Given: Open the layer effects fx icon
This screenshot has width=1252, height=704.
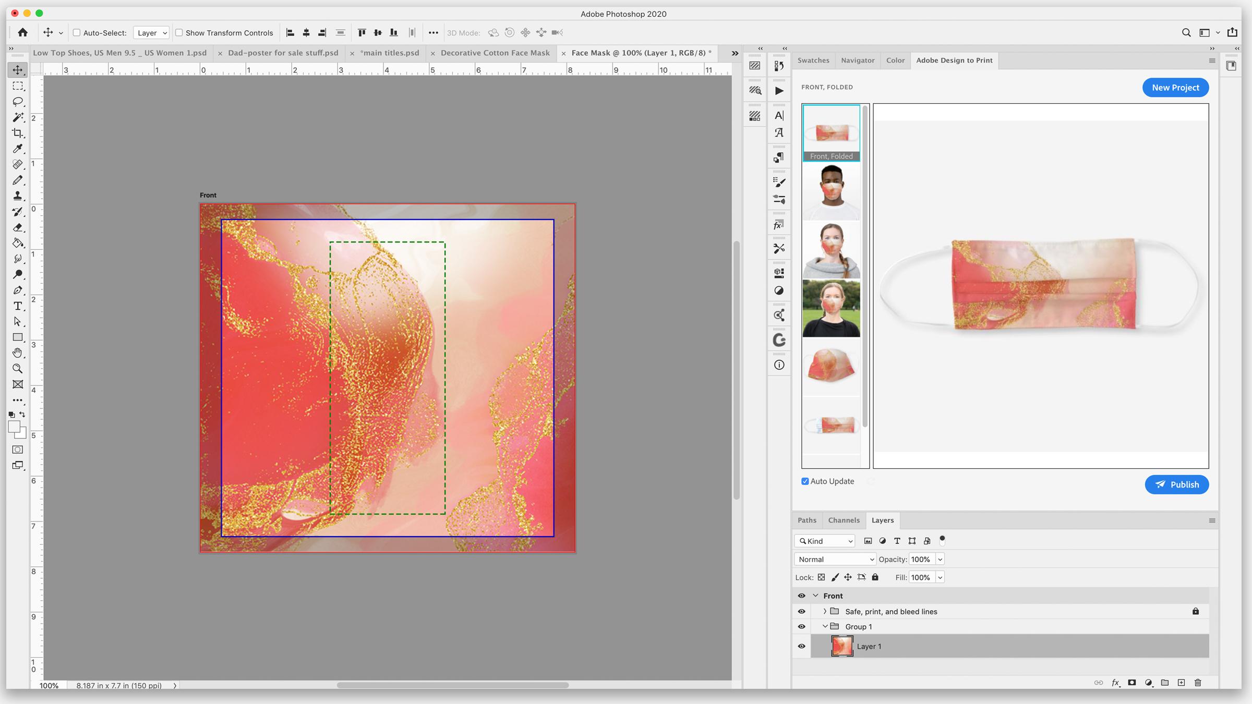Looking at the screenshot, I should click(1115, 683).
